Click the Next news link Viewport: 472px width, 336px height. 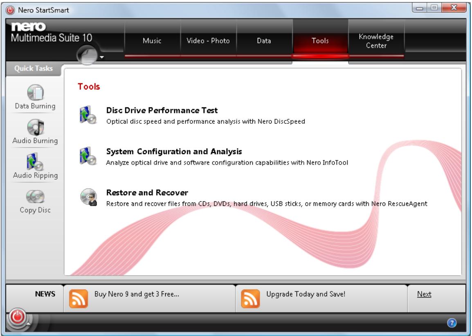tap(424, 294)
